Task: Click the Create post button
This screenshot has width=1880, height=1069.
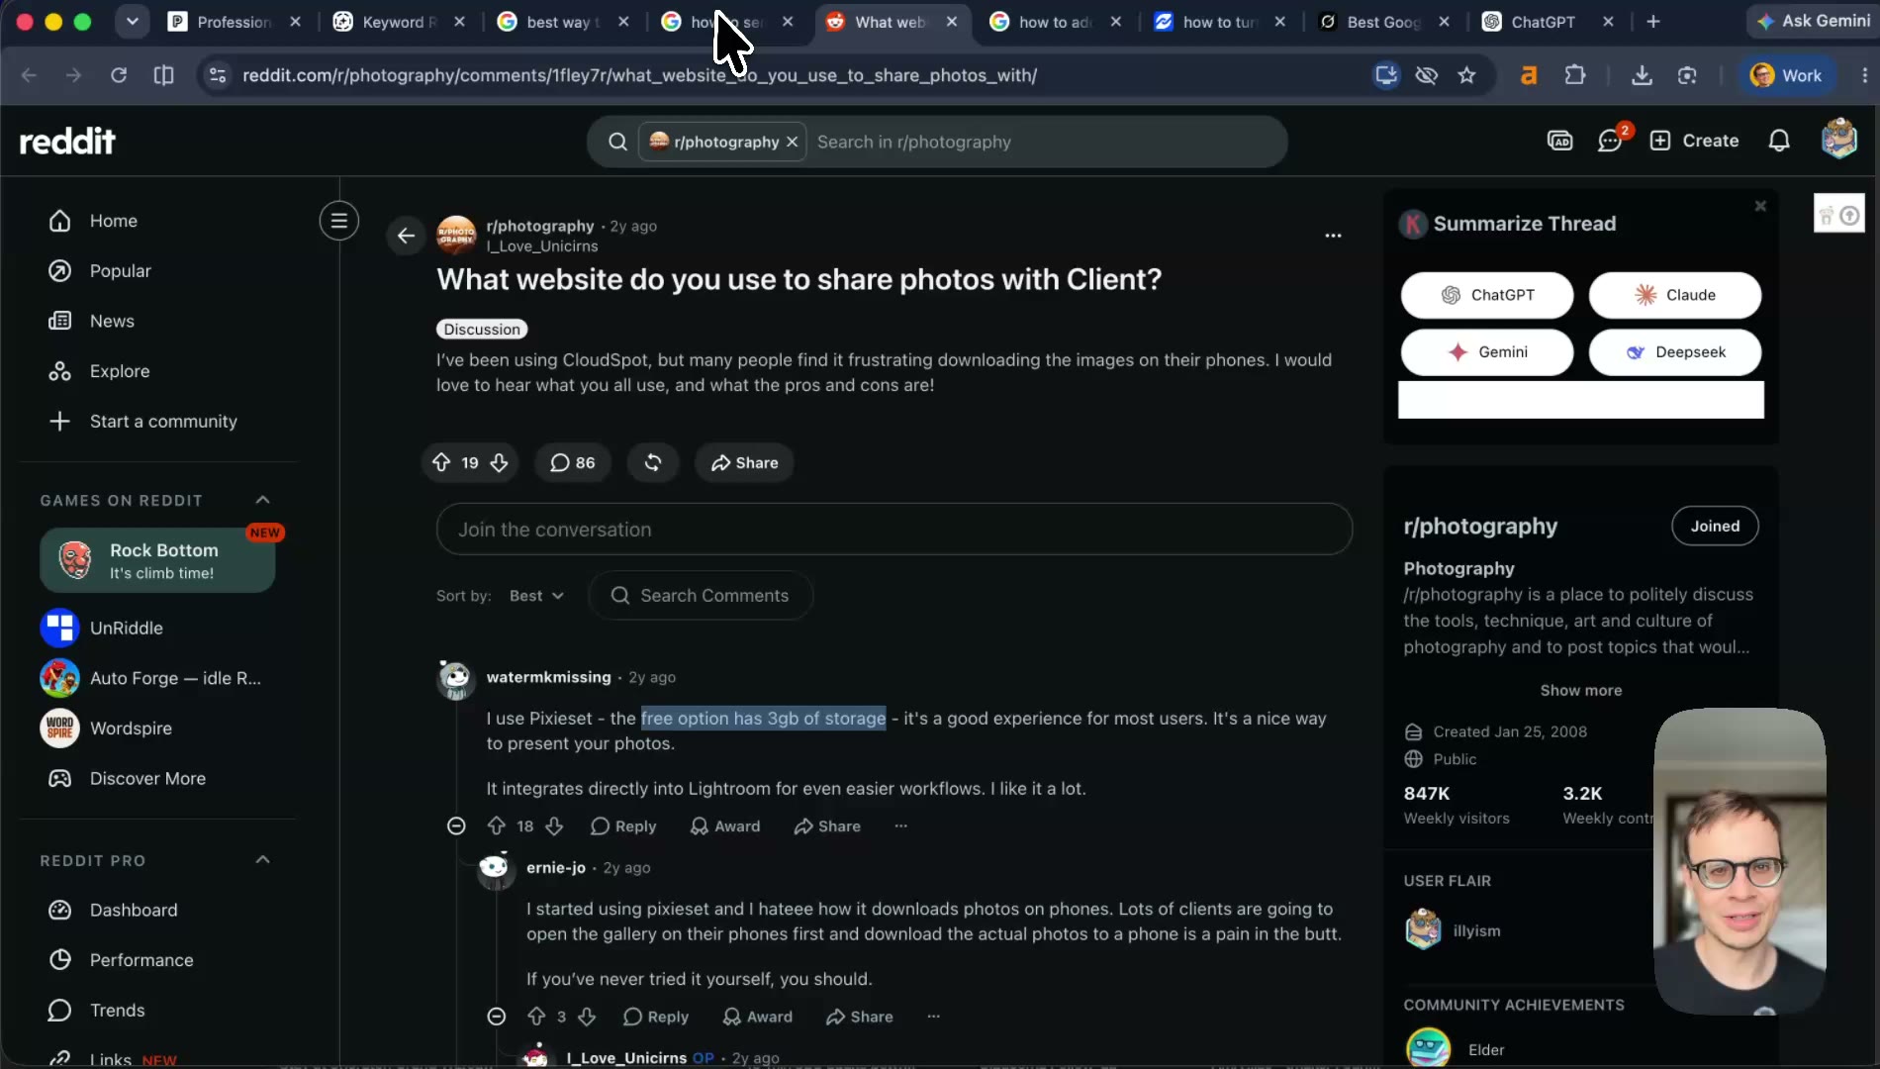Action: [1694, 141]
